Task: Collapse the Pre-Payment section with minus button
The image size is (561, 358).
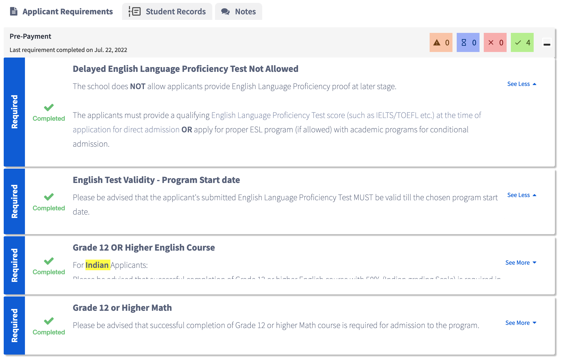Action: pyautogui.click(x=547, y=43)
